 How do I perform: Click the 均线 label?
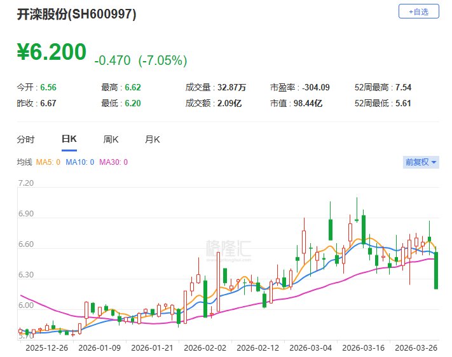(24, 162)
